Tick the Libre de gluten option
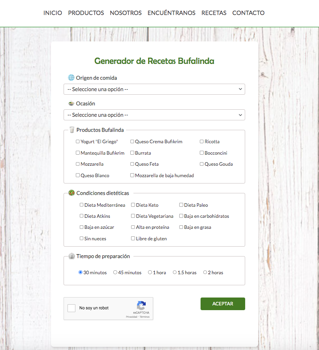 point(133,239)
